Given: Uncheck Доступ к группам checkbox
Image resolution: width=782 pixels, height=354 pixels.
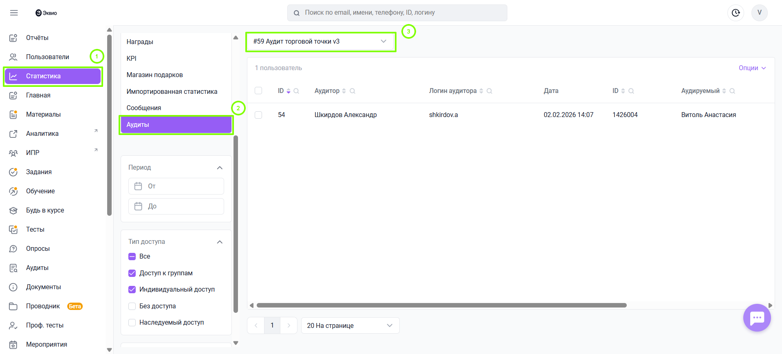Looking at the screenshot, I should click(132, 273).
